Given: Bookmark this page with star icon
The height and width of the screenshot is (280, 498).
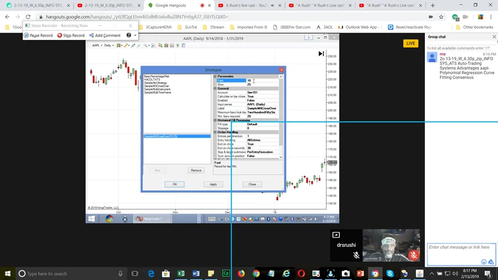Looking at the screenshot, I should (441, 17).
